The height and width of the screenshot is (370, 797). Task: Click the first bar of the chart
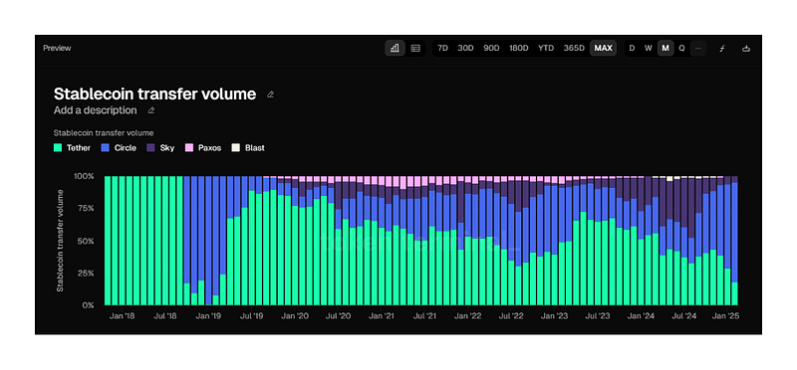(x=108, y=241)
